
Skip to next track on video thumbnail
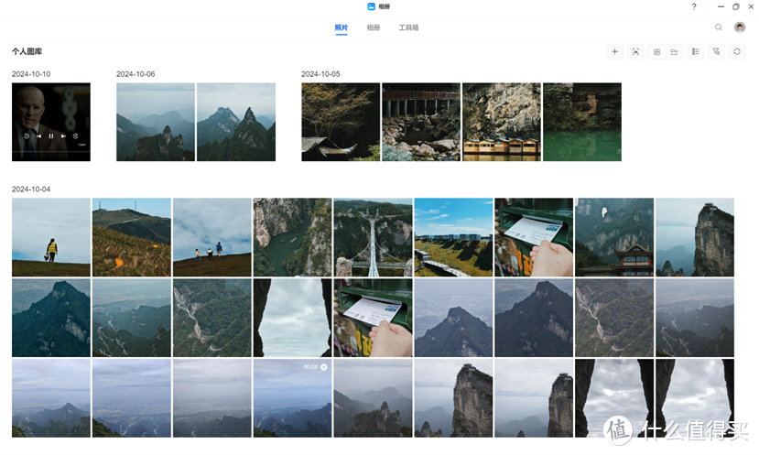[63, 136]
